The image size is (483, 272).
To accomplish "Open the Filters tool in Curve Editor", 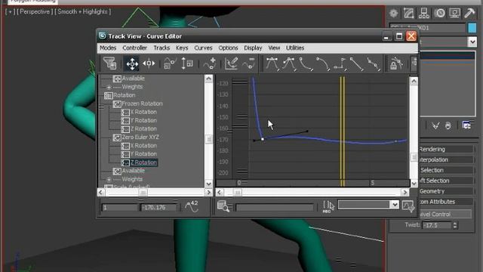I will click(x=109, y=63).
